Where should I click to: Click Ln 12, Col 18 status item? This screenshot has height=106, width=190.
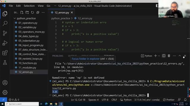[x=78, y=100]
